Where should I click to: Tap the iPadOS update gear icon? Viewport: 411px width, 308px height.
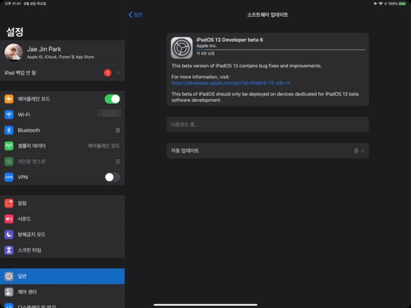click(181, 48)
